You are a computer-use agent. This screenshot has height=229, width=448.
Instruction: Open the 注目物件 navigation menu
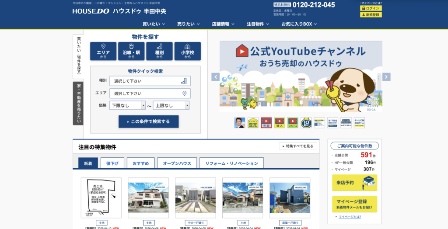[x=258, y=24]
